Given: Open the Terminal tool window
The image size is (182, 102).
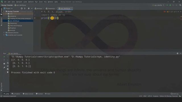Looking at the screenshot, I should tap(39, 94).
